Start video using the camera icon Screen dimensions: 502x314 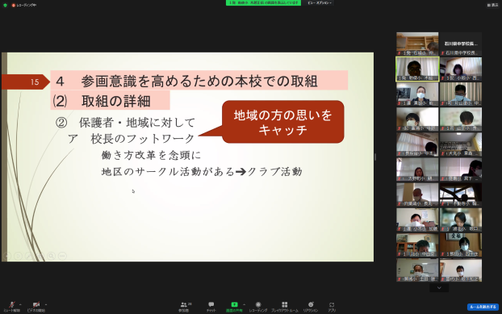click(x=36, y=306)
